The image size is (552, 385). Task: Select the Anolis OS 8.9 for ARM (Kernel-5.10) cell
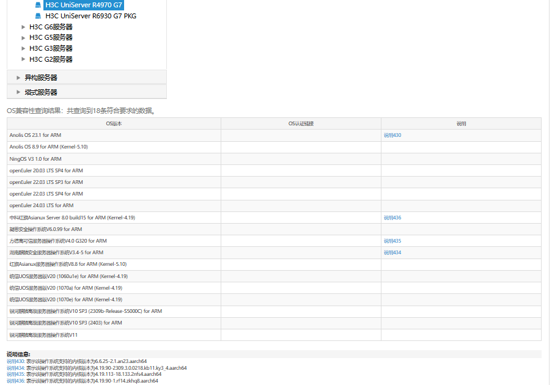[x=114, y=147]
